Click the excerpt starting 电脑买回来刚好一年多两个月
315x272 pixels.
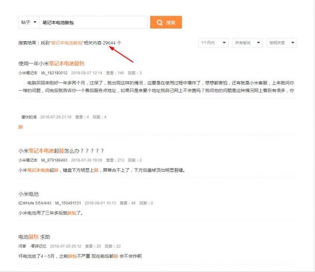157,87
